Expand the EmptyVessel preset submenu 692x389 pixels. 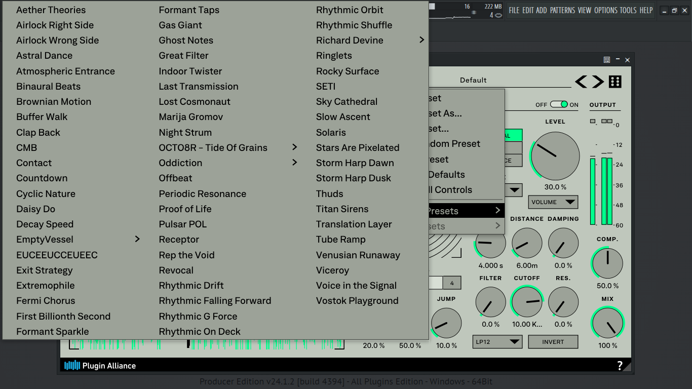79,239
